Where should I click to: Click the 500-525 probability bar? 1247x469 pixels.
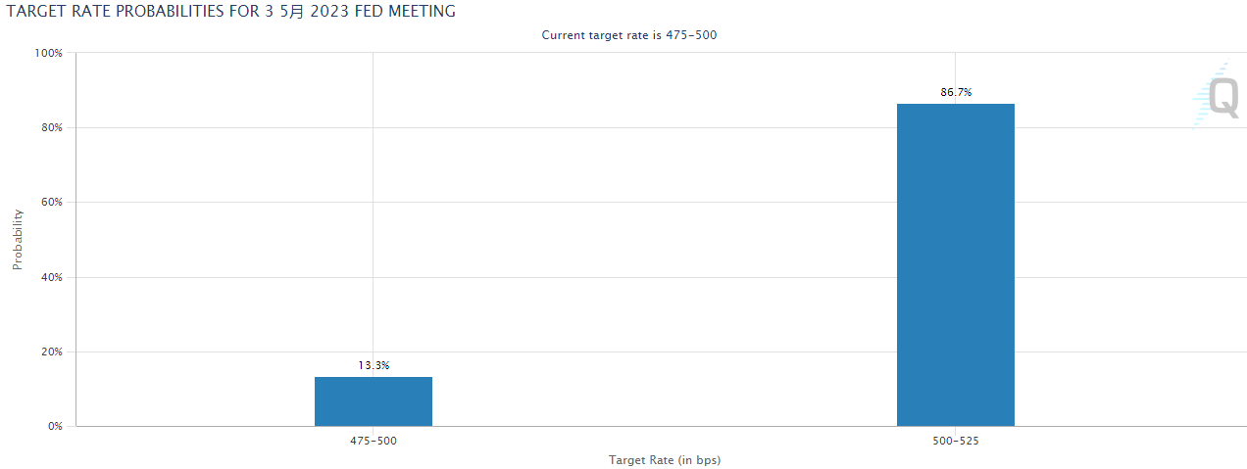click(x=955, y=264)
